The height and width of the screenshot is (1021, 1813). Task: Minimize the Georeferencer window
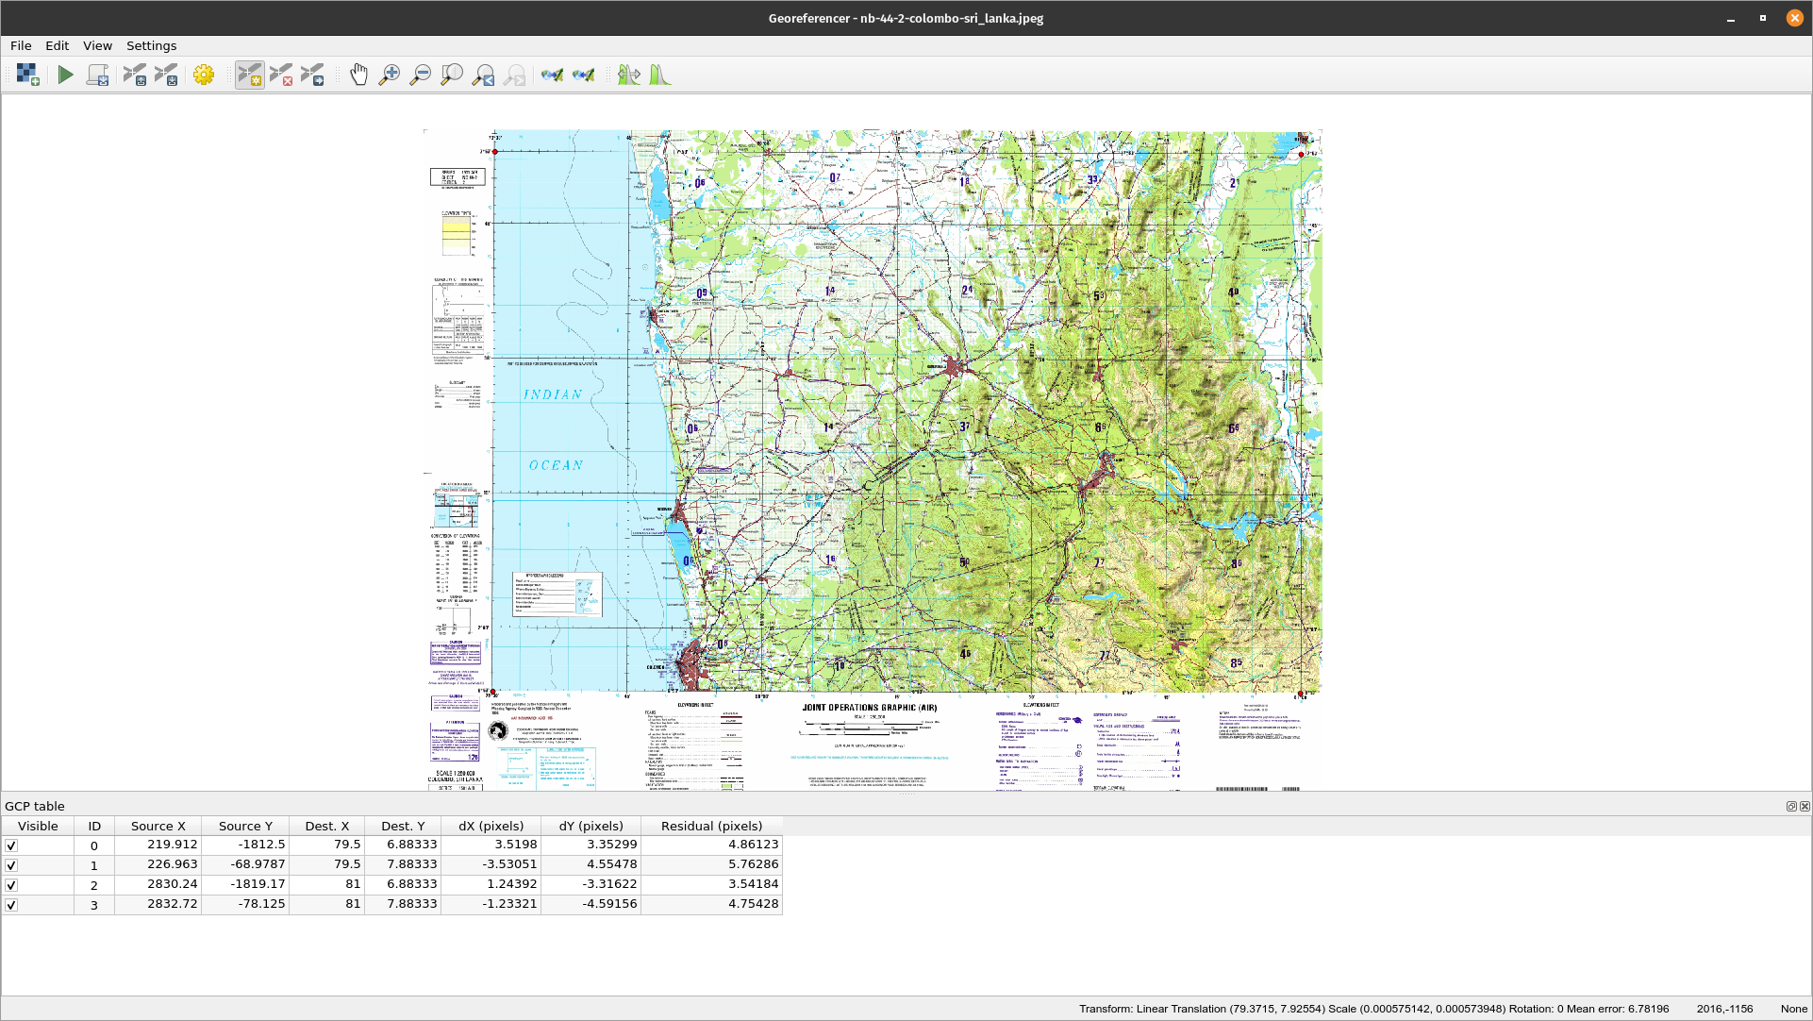coord(1731,18)
